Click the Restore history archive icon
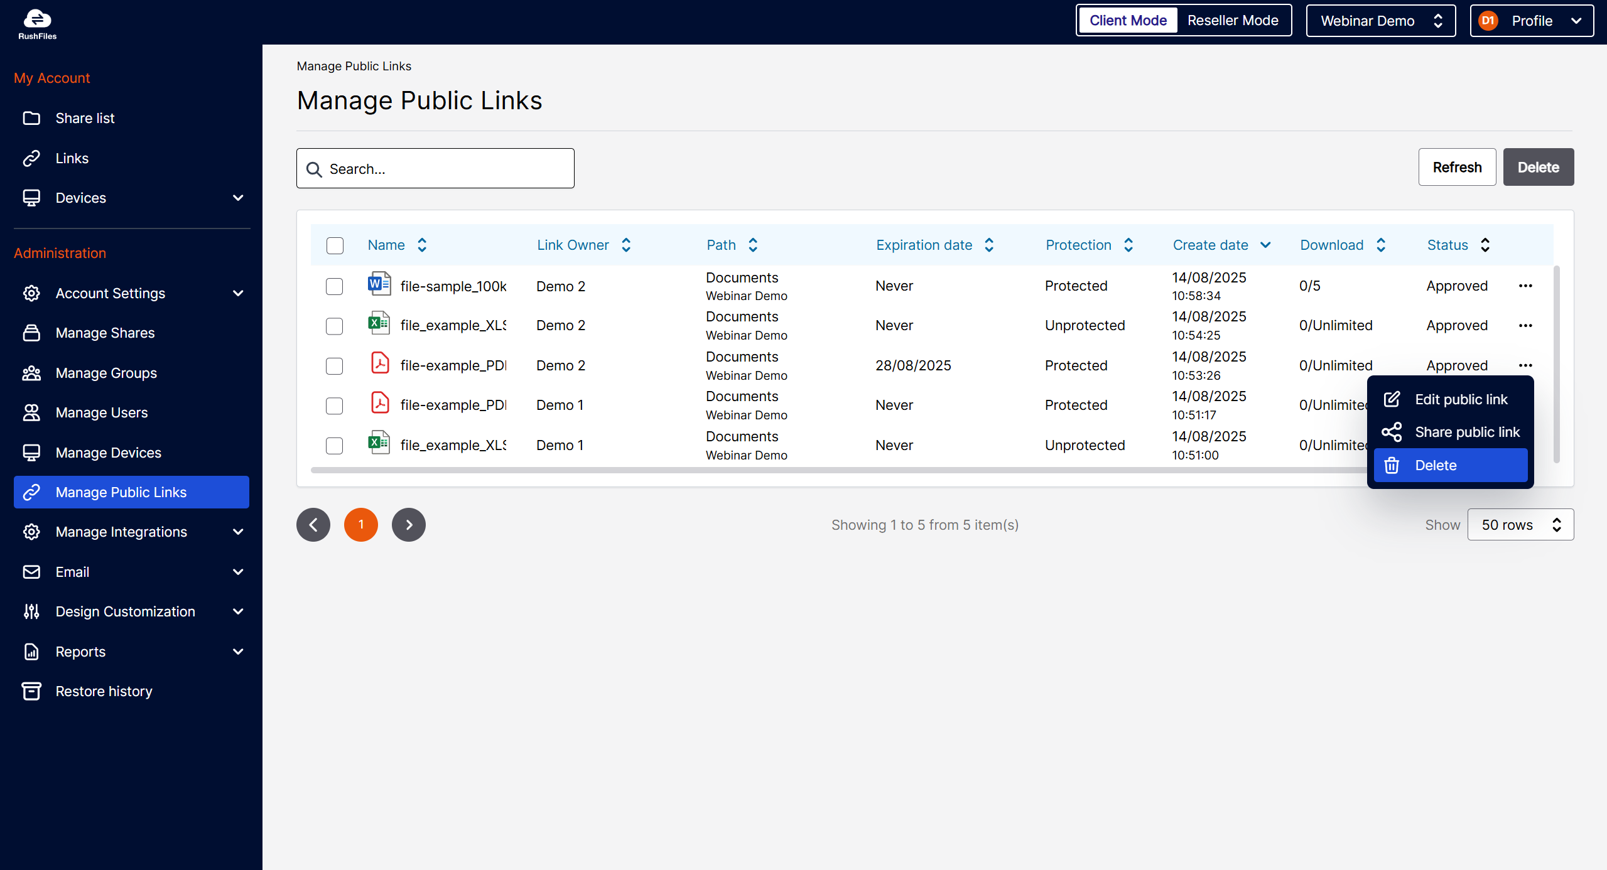 click(x=31, y=691)
